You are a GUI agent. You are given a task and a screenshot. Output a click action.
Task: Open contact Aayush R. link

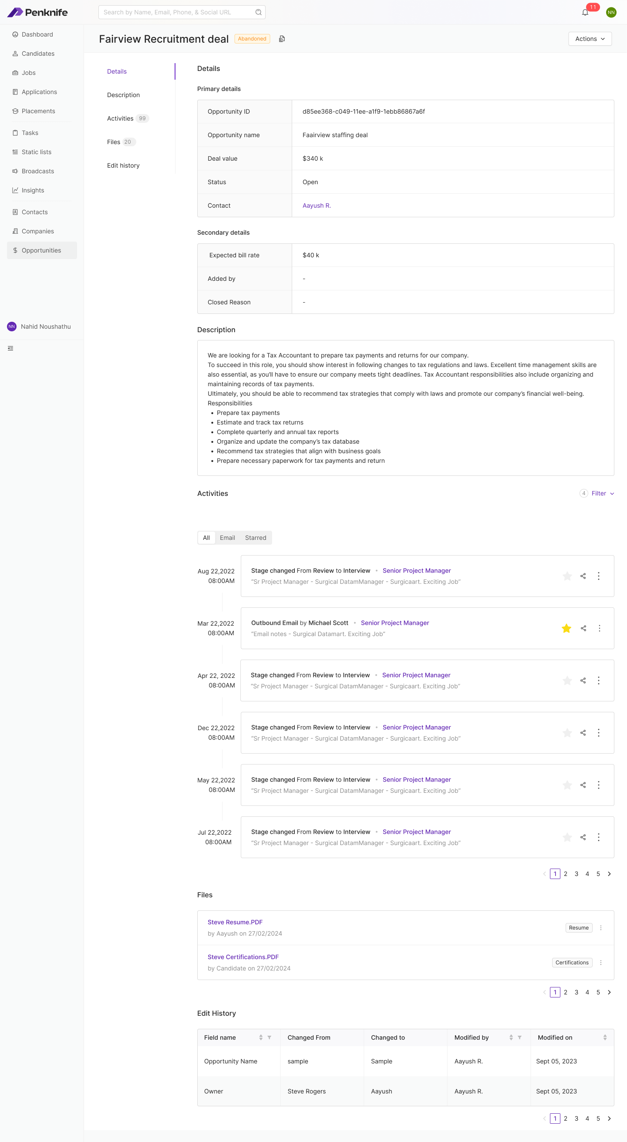click(317, 205)
